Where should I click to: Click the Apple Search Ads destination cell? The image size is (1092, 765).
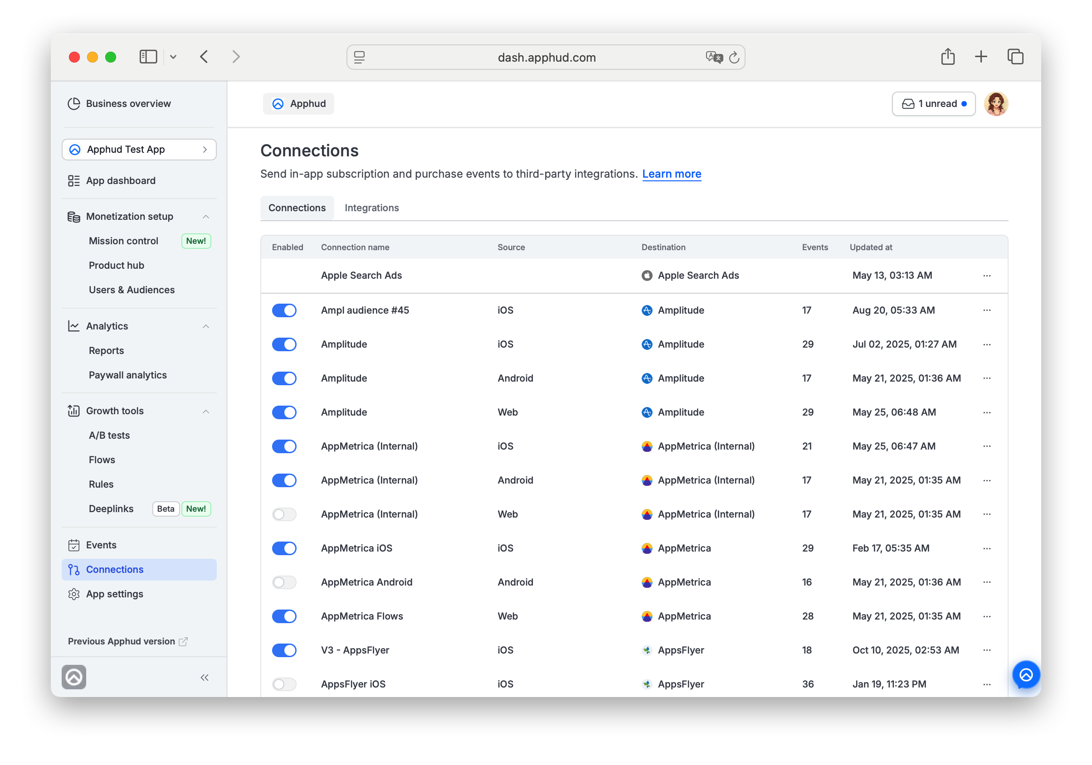click(690, 276)
